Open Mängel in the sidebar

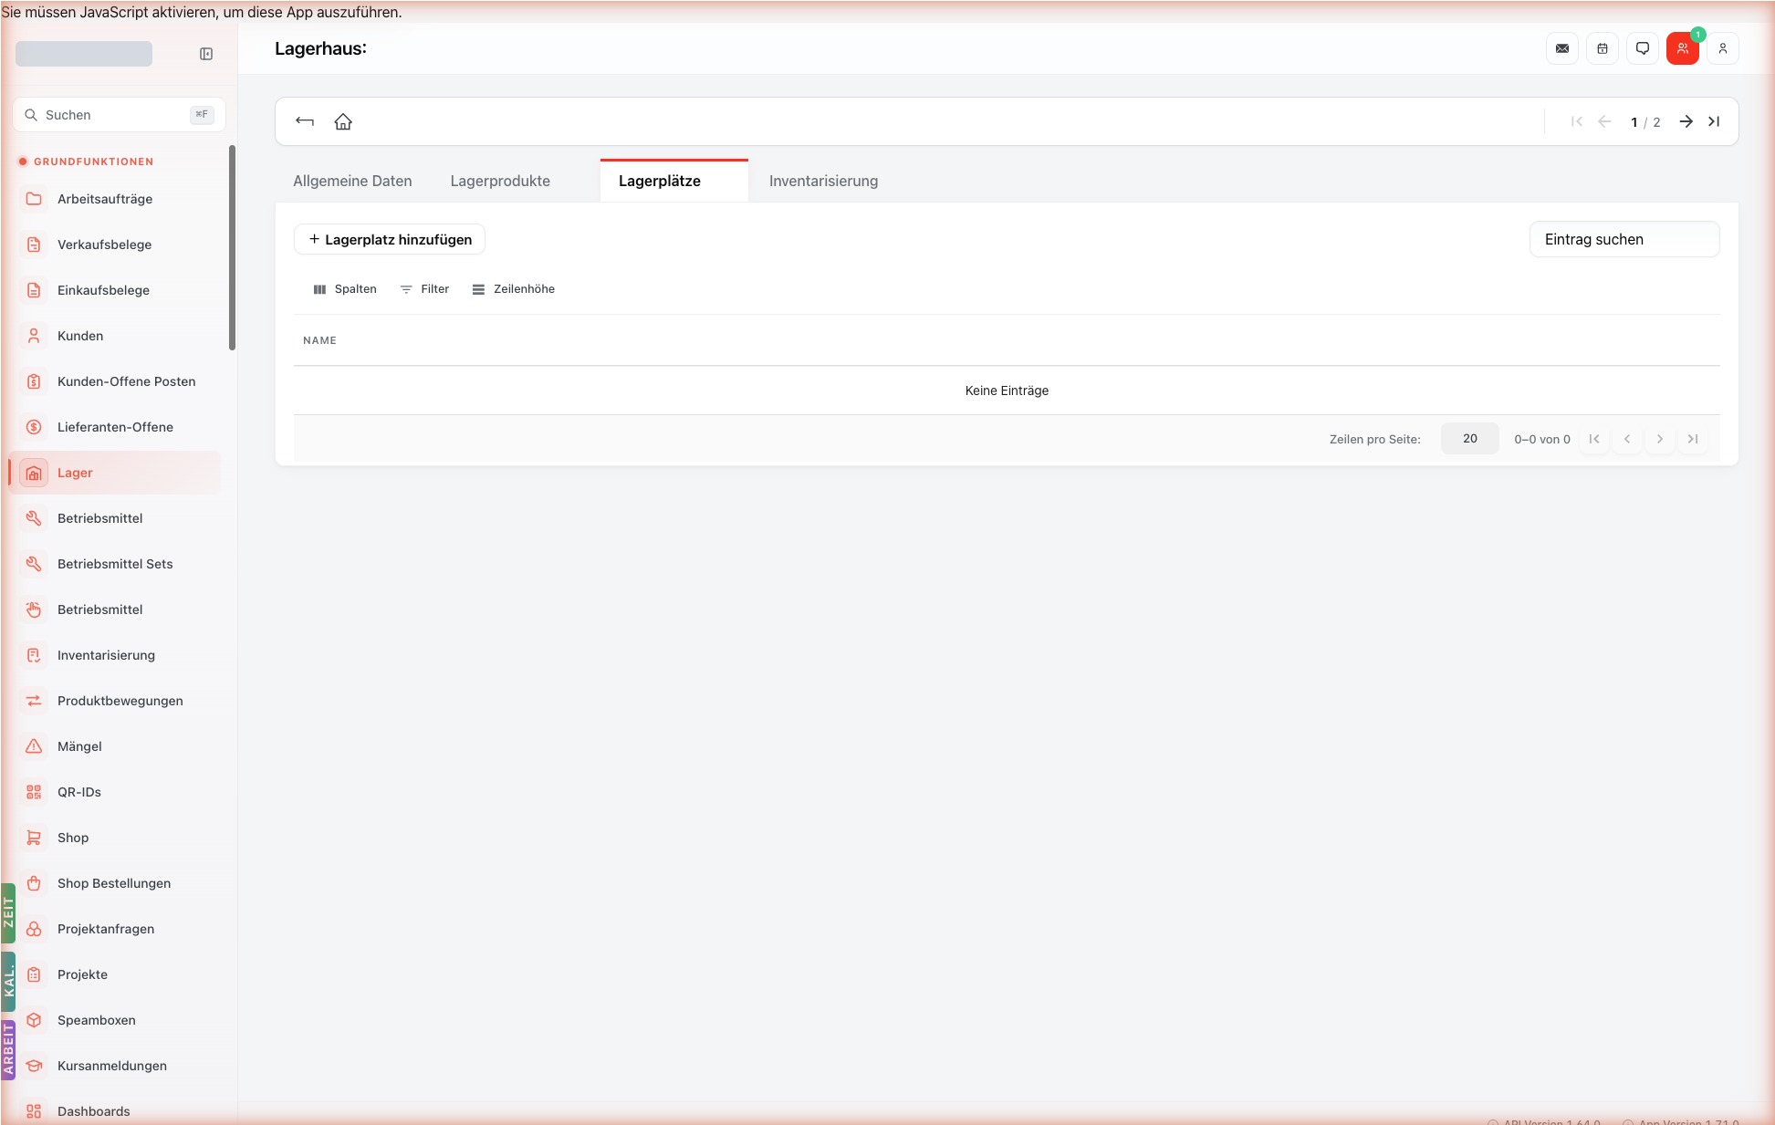point(115,746)
